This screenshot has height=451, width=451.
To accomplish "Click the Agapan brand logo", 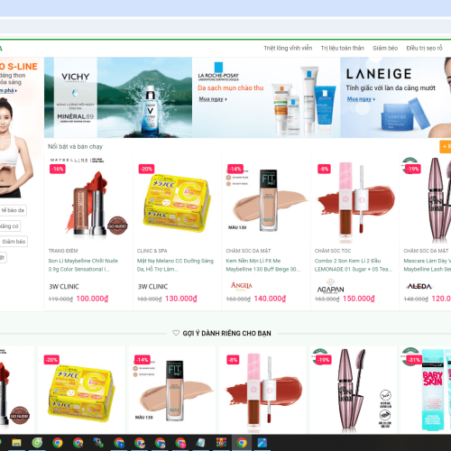I will (330, 287).
